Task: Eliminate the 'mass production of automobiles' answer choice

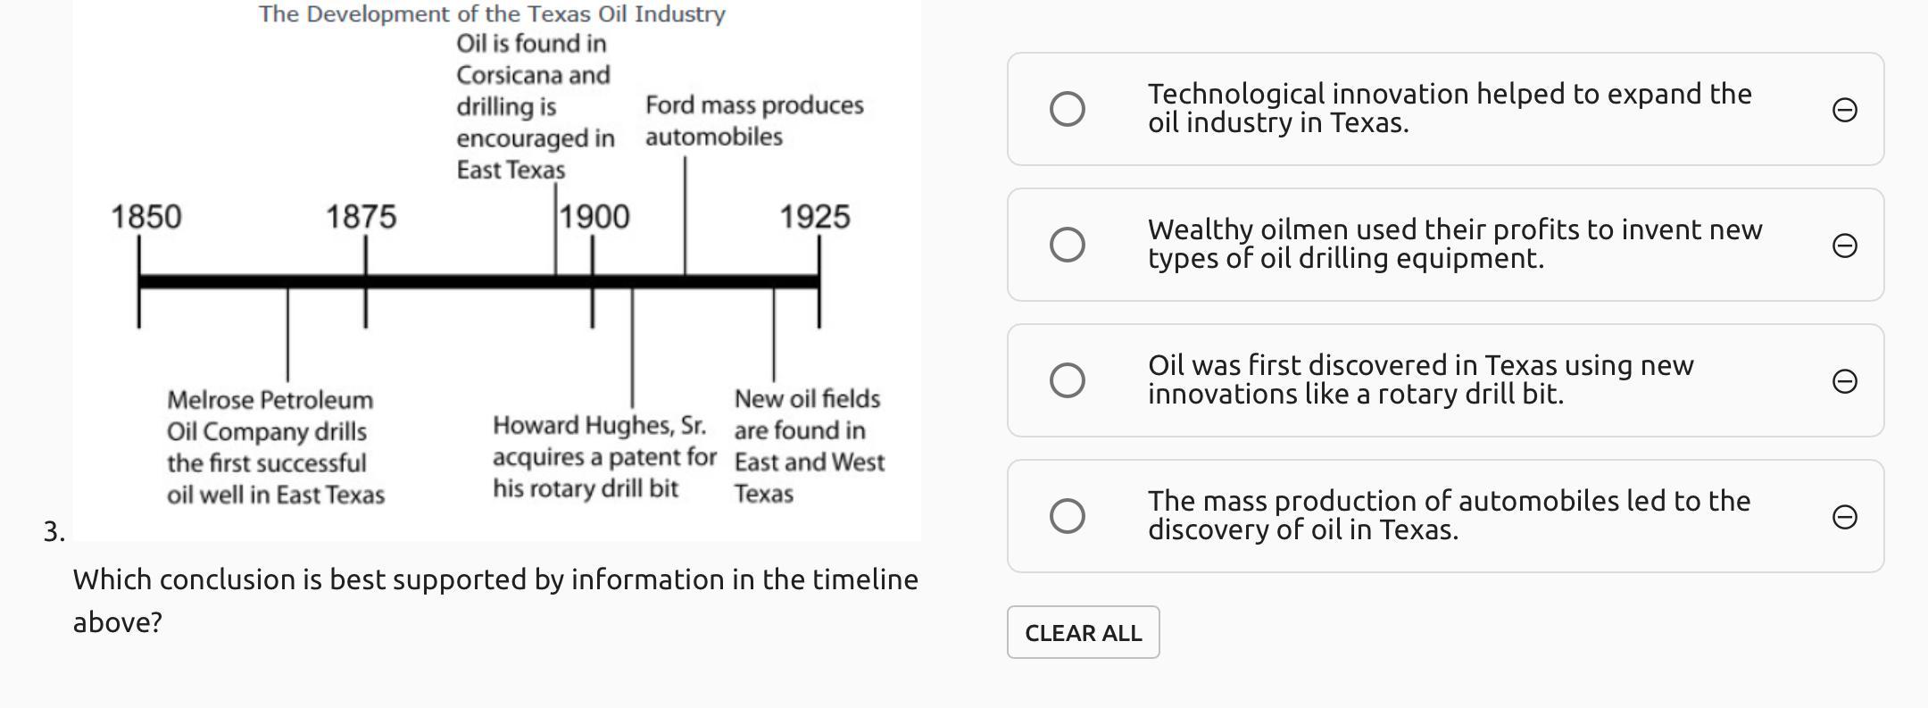Action: pyautogui.click(x=1844, y=517)
